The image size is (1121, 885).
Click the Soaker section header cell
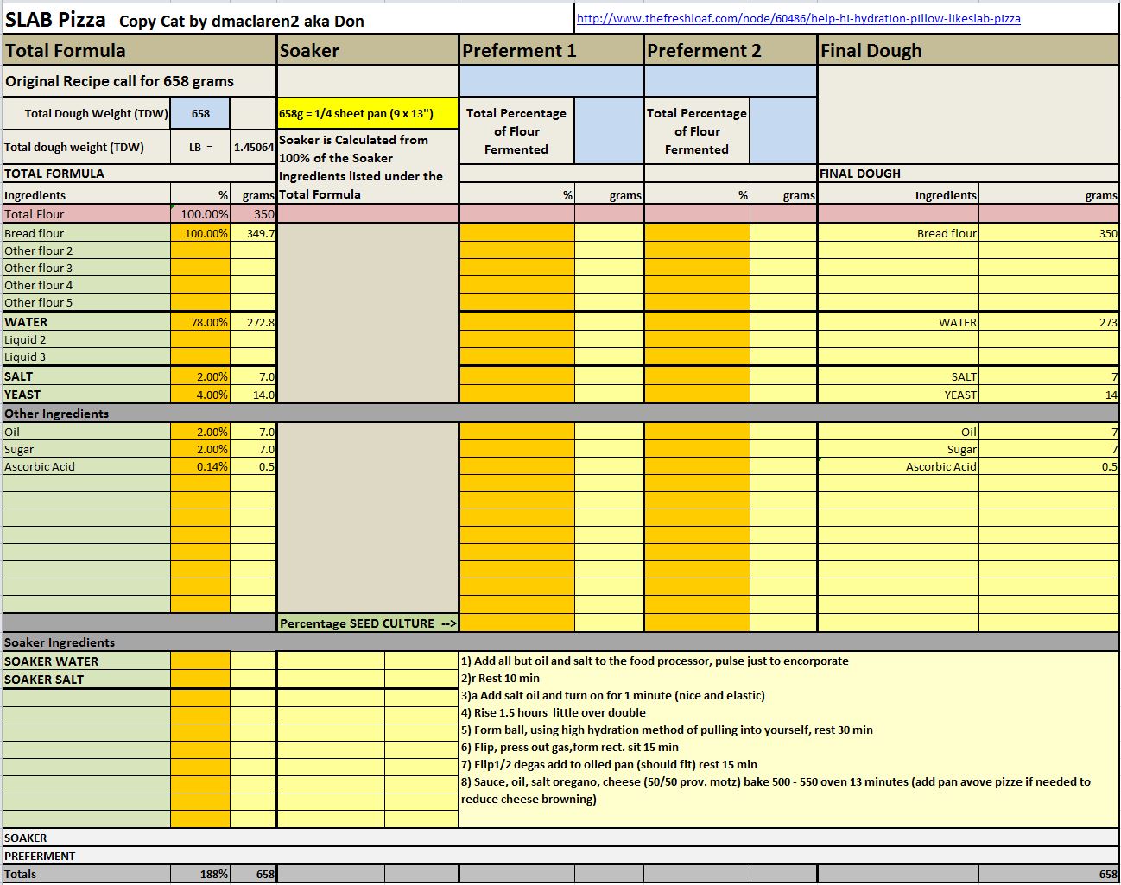(368, 51)
